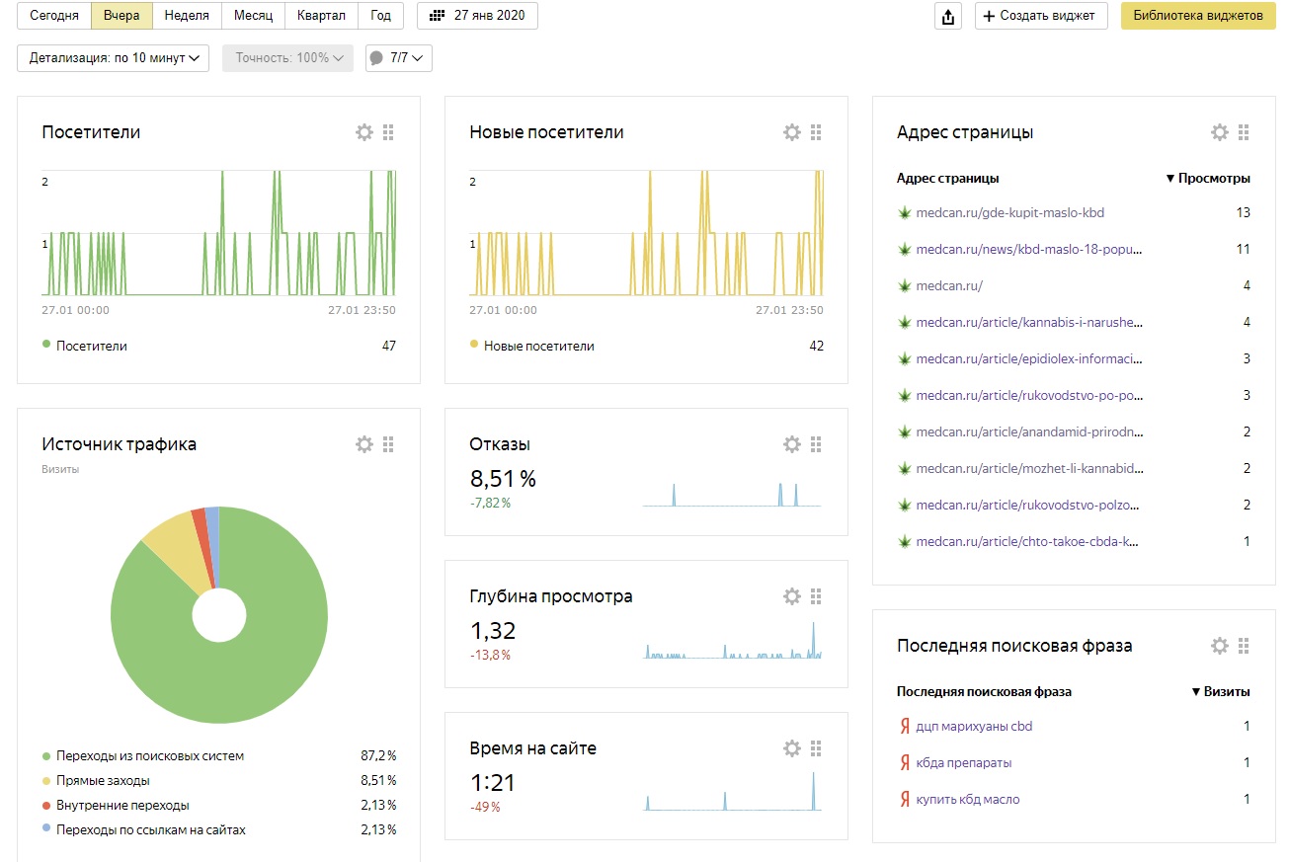Screen dimensions: 1289x862
Task: Click Yandex icon beside 'дцп марихуаны cbd'
Action: tap(904, 726)
